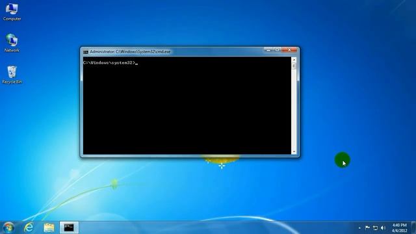Viewport: 416px width, 234px height.
Task: Launch Internet Explorer from the taskbar
Action: pyautogui.click(x=29, y=227)
